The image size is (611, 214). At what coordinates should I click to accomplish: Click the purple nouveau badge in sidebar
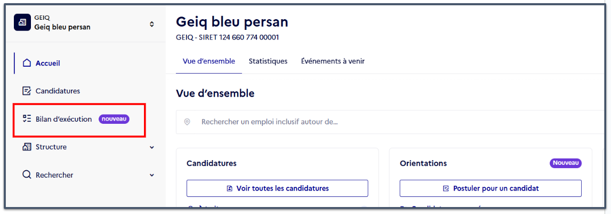pyautogui.click(x=114, y=120)
